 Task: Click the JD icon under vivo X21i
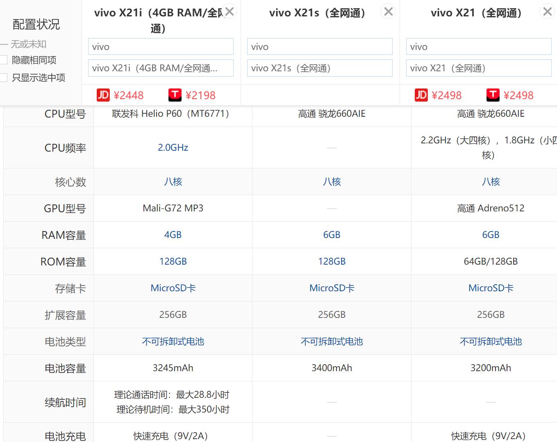tap(103, 95)
